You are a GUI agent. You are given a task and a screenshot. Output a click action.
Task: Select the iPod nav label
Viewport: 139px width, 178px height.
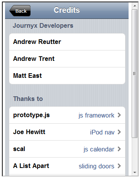click(x=102, y=132)
